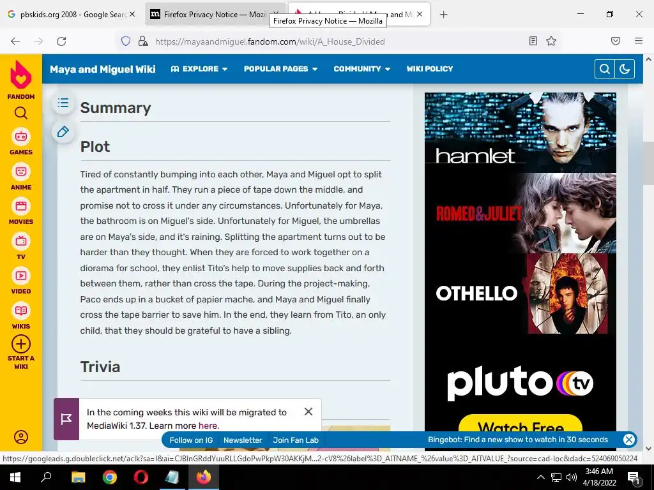Open a new tab with plus button
The width and height of the screenshot is (654, 490).
444,15
